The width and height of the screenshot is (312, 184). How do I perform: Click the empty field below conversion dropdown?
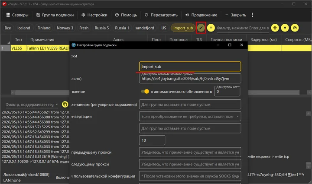[190, 128]
